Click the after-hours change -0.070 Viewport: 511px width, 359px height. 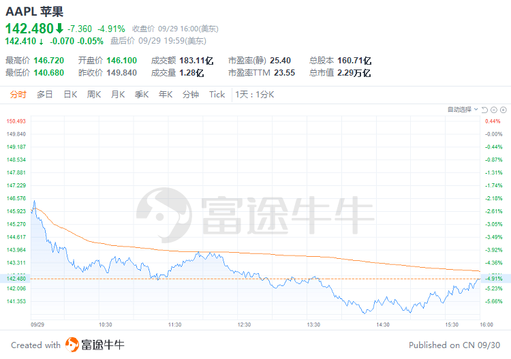62,41
